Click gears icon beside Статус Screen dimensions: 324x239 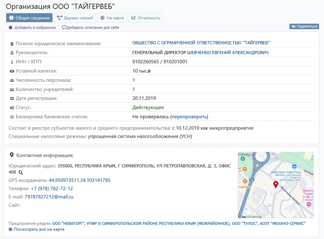(12, 108)
